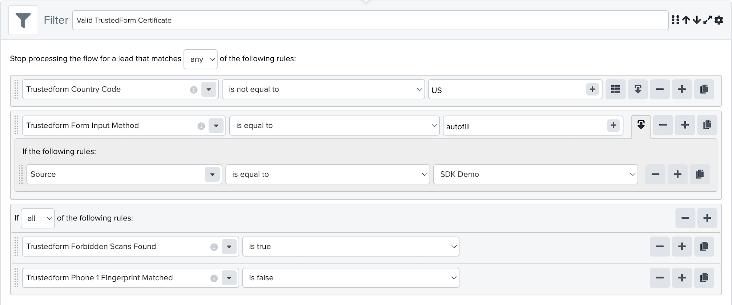Open the 'any' match dropdown
Image resolution: width=732 pixels, height=305 pixels.
(x=201, y=59)
